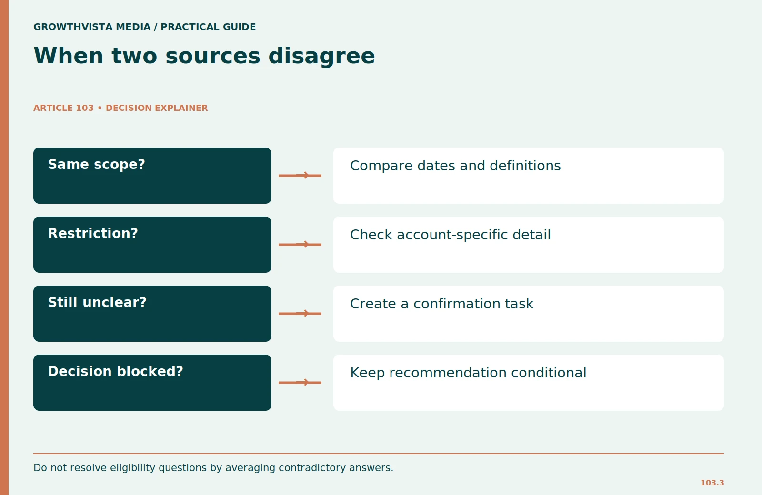Click 'Check account-specific detail' answer card
Viewport: 762px width, 495px height.
point(529,245)
